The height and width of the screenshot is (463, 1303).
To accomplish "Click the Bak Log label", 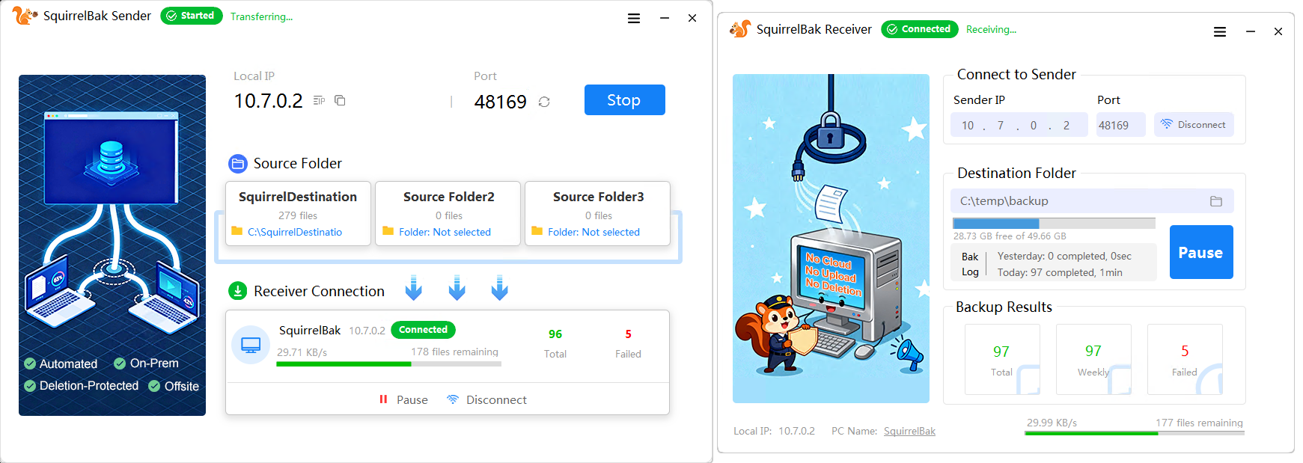I will pos(970,264).
